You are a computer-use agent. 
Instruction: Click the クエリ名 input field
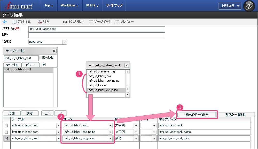pyautogui.click(x=97, y=29)
